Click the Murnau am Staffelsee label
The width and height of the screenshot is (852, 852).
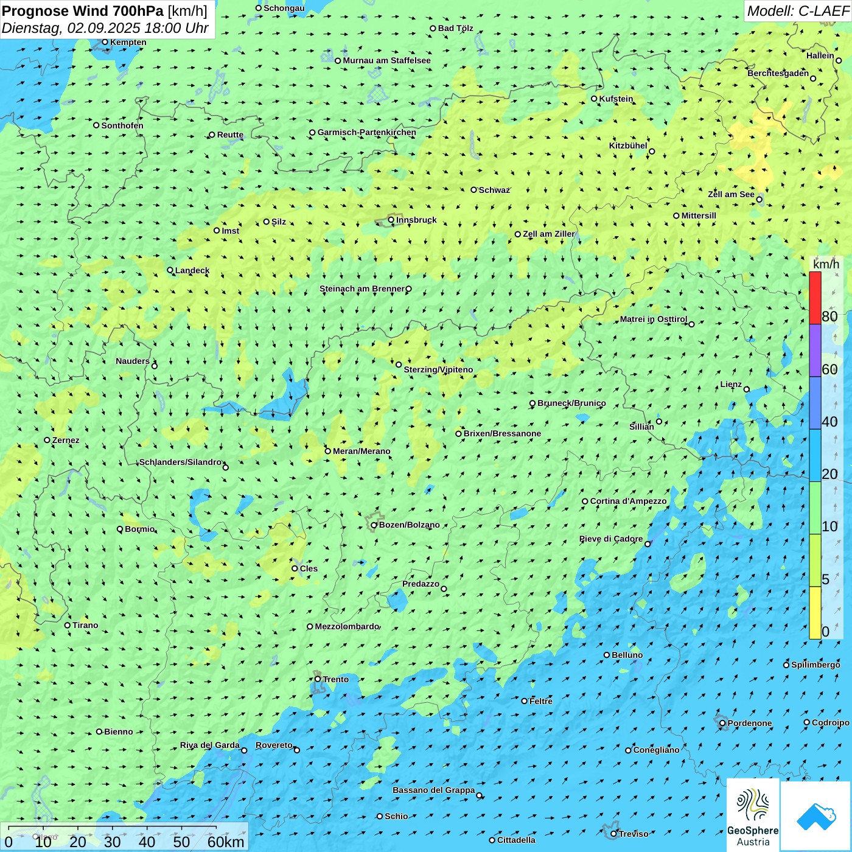386,60
